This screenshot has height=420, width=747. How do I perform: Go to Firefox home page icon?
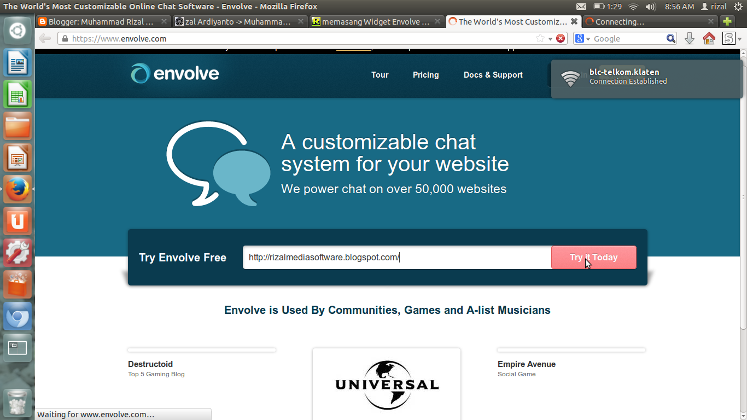click(x=709, y=38)
